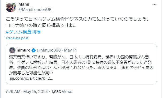Viewport: 168px width, 98px height.
Task: Click himuro's blue verified badge
Action: tap(33, 50)
